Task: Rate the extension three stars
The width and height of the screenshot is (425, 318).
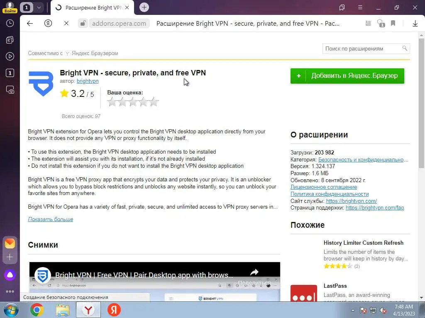Action: [133, 102]
